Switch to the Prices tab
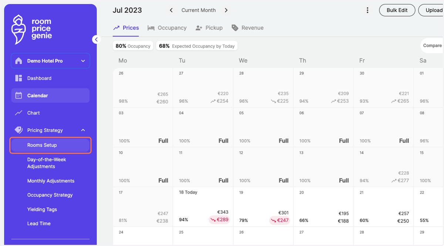Image resolution: width=444 pixels, height=246 pixels. (x=126, y=28)
